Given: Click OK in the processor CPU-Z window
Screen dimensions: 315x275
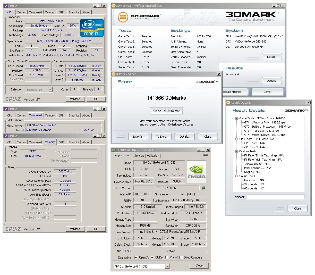Looking at the screenshot, I should [96, 99].
